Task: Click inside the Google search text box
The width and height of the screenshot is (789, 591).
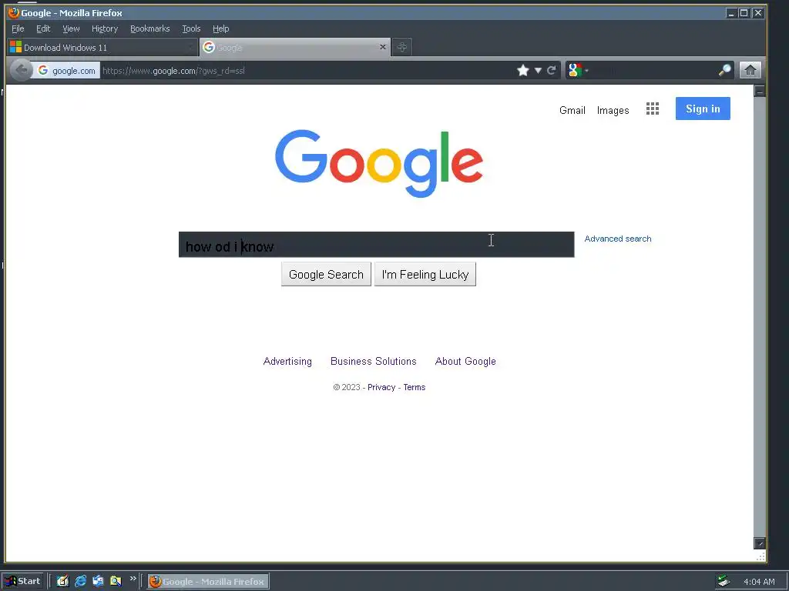Action: [x=376, y=245]
